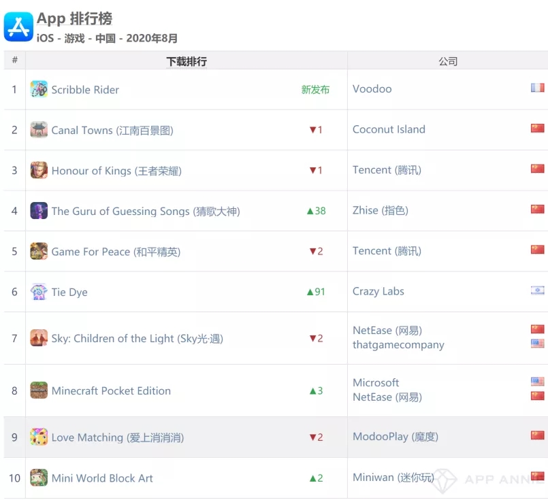Click the Voodoo company link
The height and width of the screenshot is (500, 548).
pos(372,88)
